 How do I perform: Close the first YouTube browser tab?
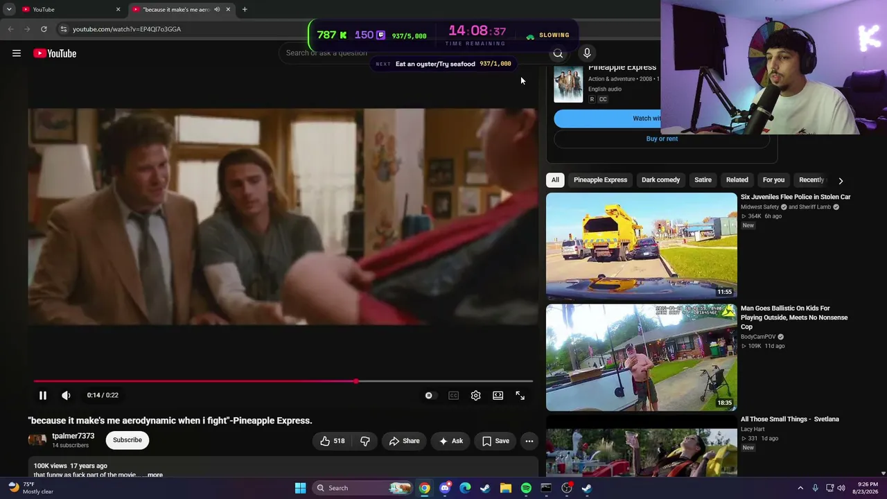[x=118, y=9]
